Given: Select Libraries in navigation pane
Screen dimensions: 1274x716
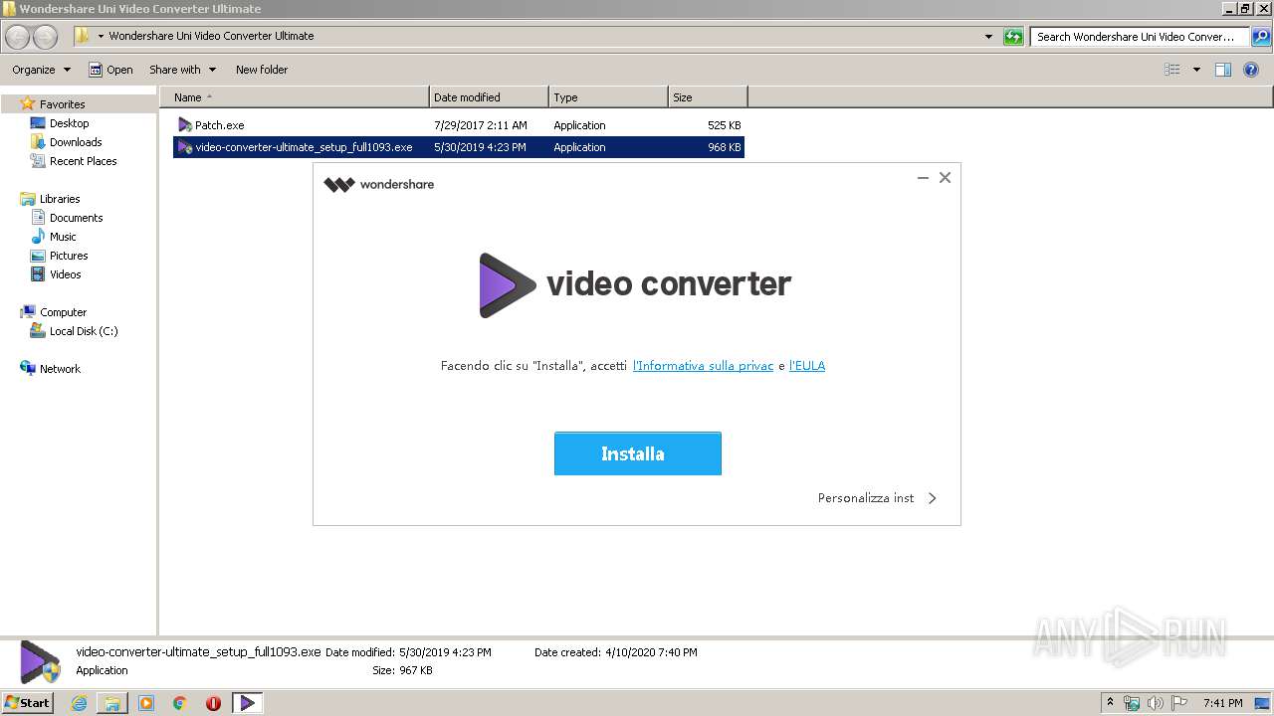Looking at the screenshot, I should tap(60, 199).
